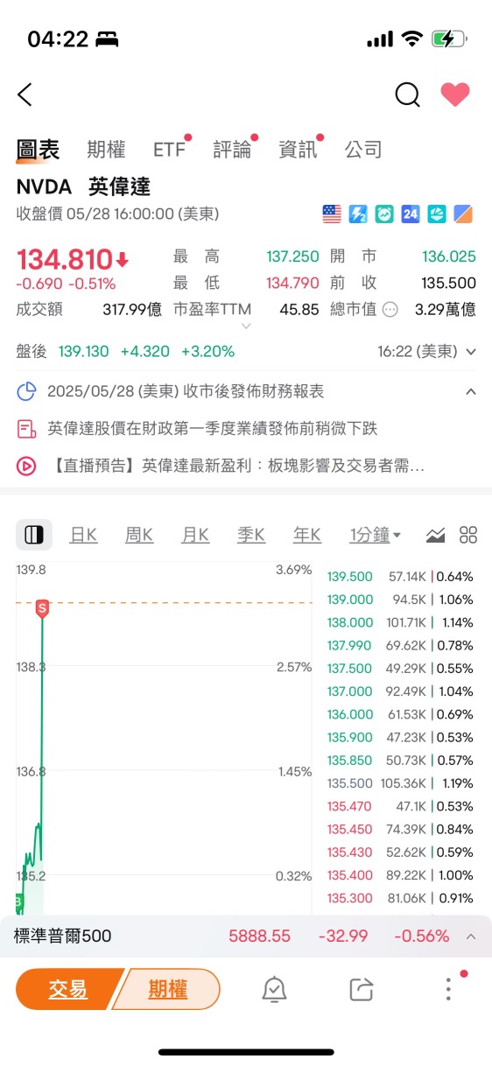The height and width of the screenshot is (1066, 492).
Task: Select the 月K chart period
Action: (195, 535)
